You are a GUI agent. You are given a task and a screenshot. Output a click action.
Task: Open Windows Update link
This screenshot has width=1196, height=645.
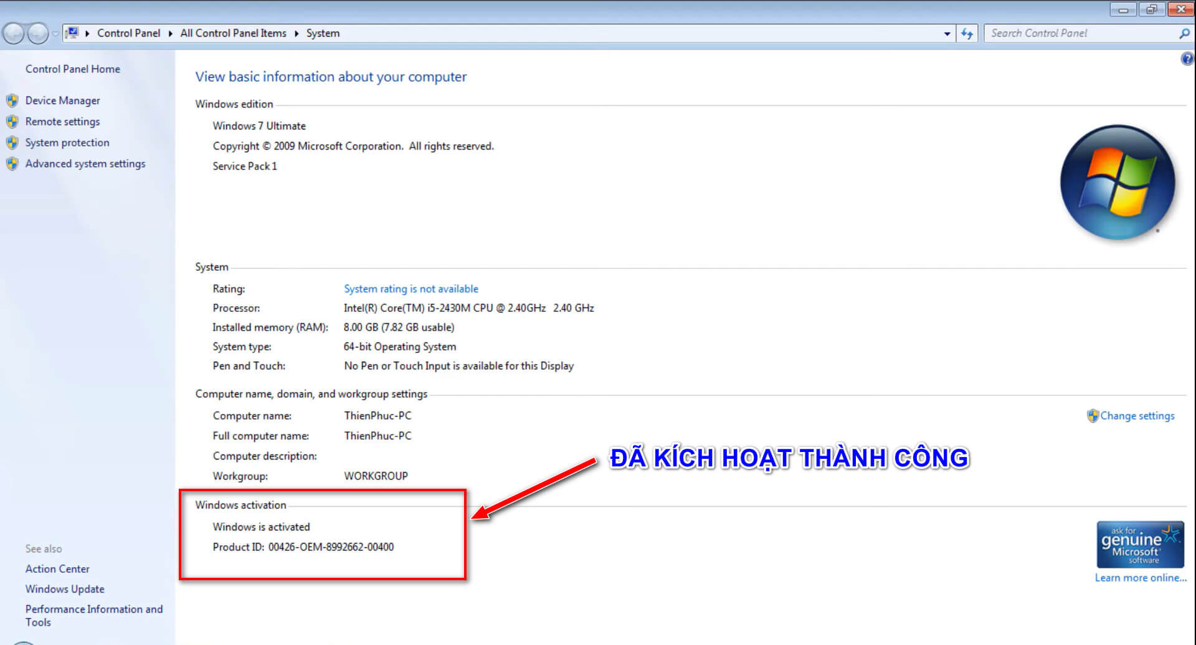click(x=65, y=589)
